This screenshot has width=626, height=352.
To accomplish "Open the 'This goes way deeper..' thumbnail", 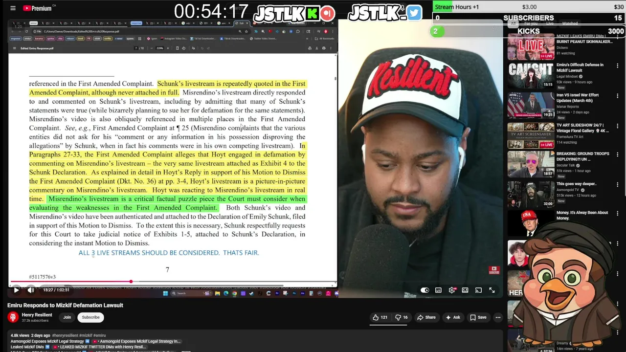I will (531, 194).
